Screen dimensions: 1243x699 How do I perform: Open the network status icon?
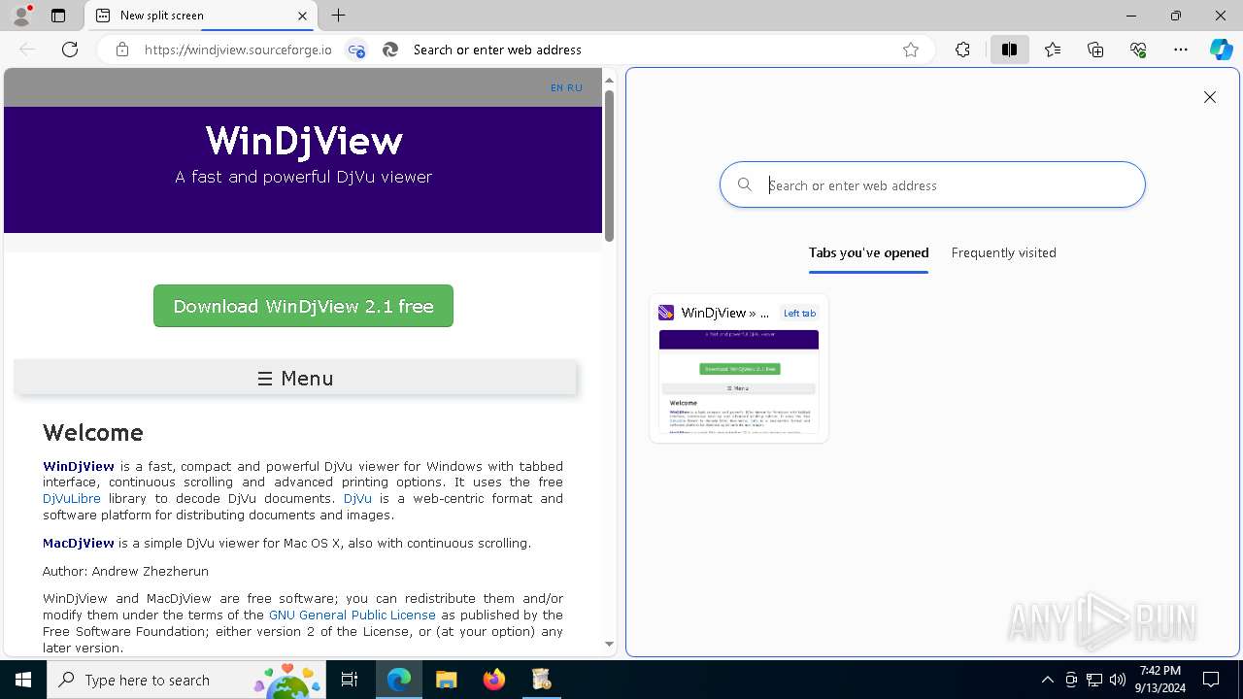[1094, 680]
